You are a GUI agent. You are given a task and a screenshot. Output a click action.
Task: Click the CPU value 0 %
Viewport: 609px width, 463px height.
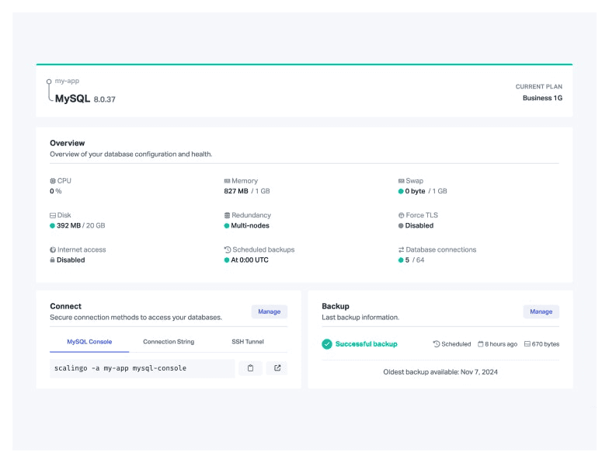[56, 191]
